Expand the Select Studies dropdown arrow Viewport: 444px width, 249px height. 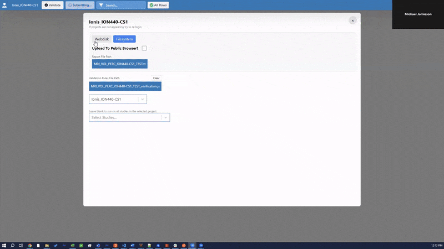[165, 117]
